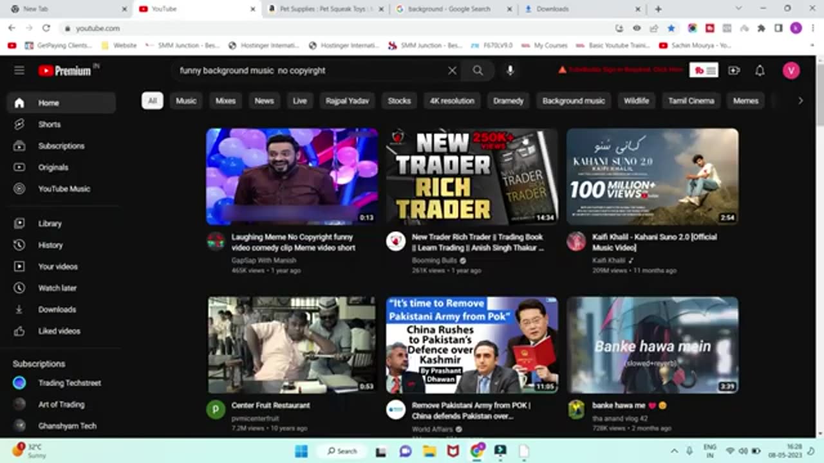The image size is (824, 463).
Task: Clear the search box with the X
Action: coord(452,71)
